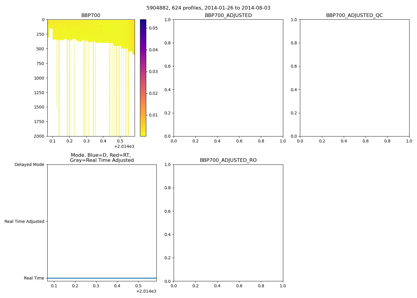Click the BBP700_ADJUSTED plot title
Screen dimensions: 417x298
click(228, 15)
